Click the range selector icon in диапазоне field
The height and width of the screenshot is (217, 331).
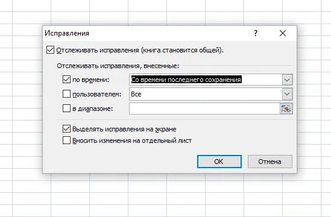(286, 108)
